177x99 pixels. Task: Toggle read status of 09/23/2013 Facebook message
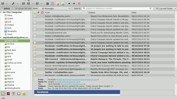[35, 46]
